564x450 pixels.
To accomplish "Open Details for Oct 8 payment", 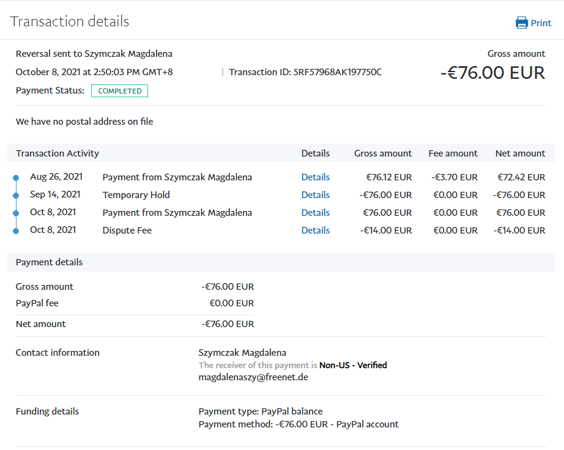I will [315, 213].
